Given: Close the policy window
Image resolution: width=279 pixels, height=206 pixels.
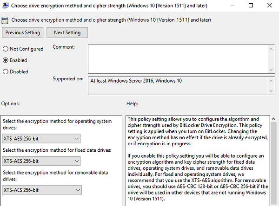Looking at the screenshot, I should click(x=270, y=6).
